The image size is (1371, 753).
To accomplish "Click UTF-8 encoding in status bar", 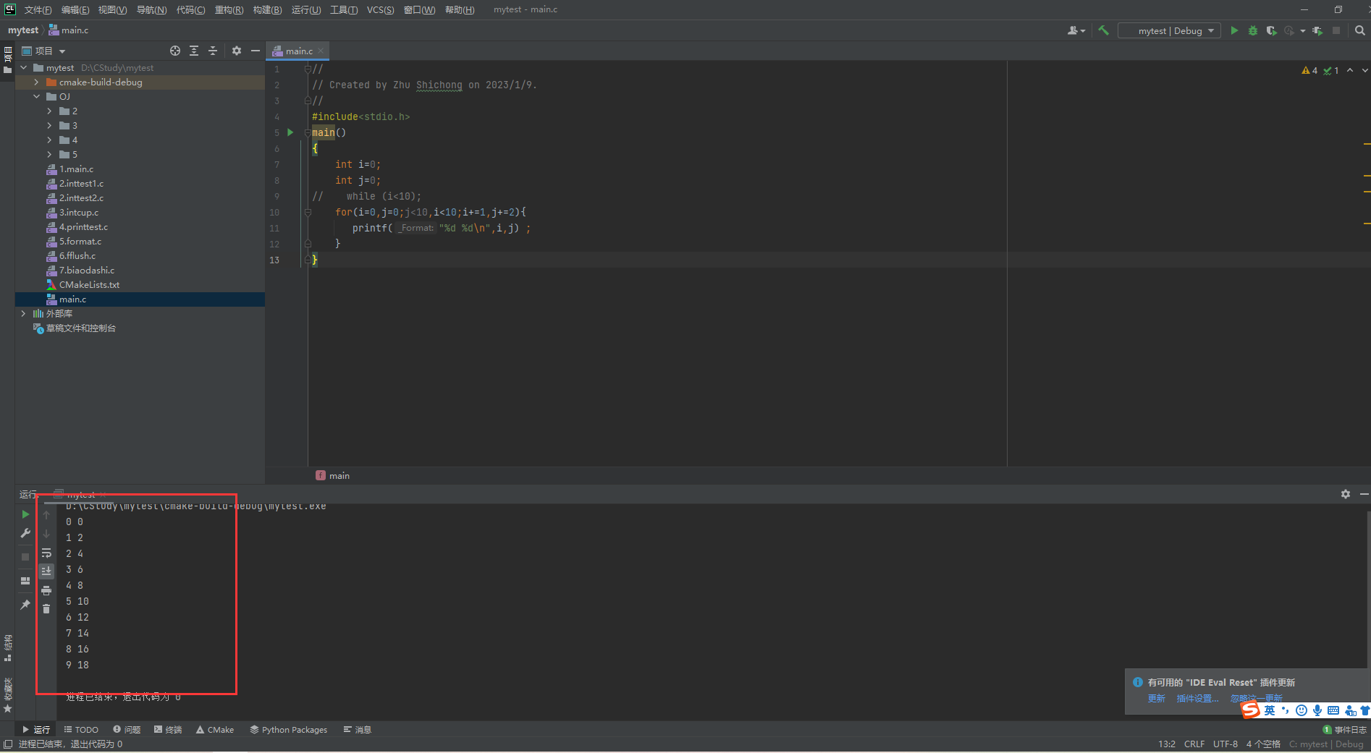I will pyautogui.click(x=1226, y=744).
